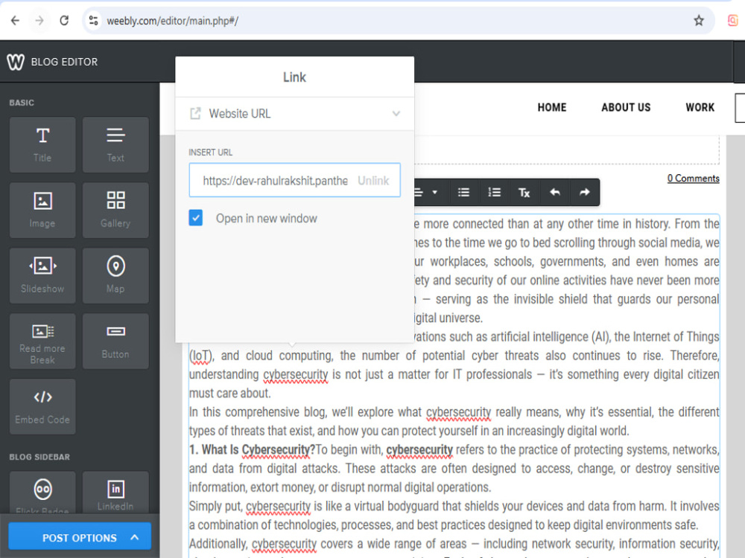Go back with browser back arrow
Screen dimensions: 745x558
coord(15,20)
